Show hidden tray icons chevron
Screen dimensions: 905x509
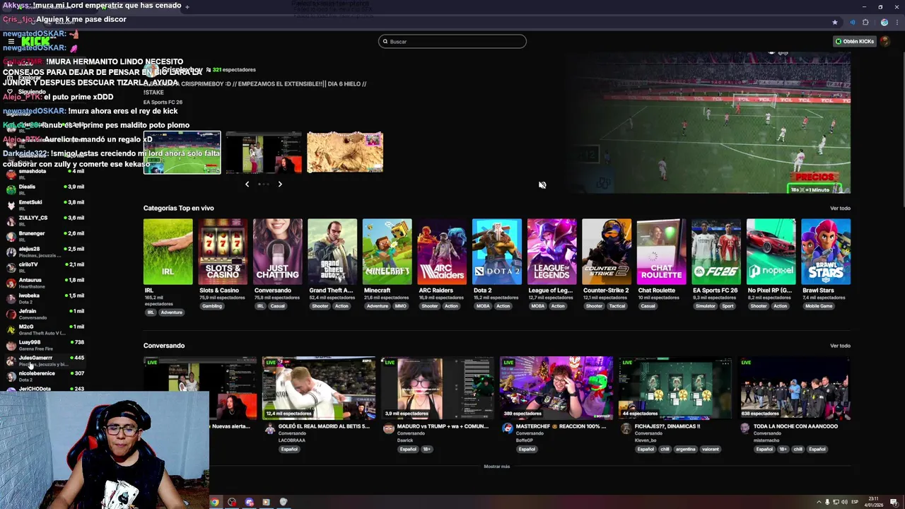click(x=819, y=503)
